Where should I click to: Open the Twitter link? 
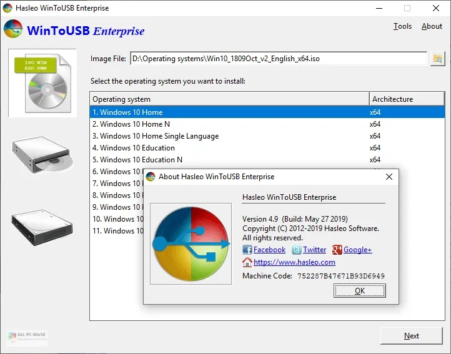tap(314, 250)
